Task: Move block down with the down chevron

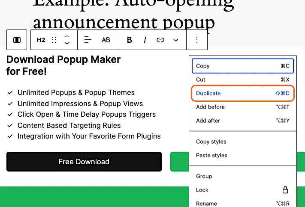Action: pyautogui.click(x=67, y=43)
